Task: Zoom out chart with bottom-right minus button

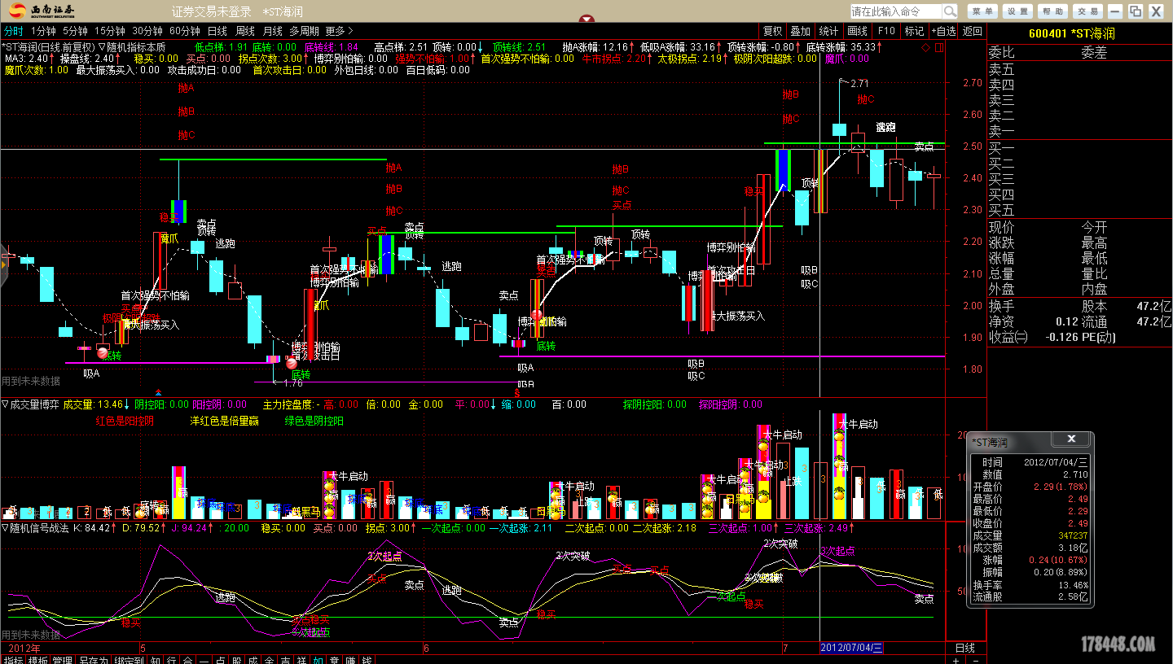Action: pyautogui.click(x=976, y=659)
